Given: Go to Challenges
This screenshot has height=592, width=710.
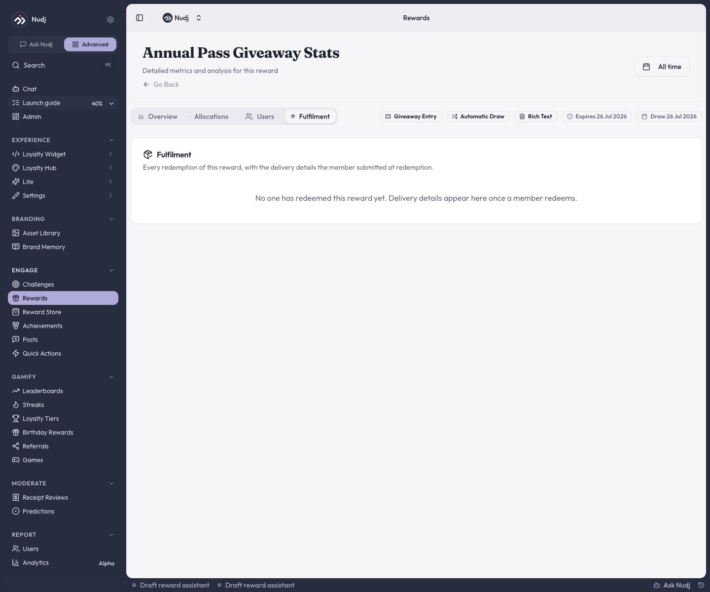Looking at the screenshot, I should point(63,284).
